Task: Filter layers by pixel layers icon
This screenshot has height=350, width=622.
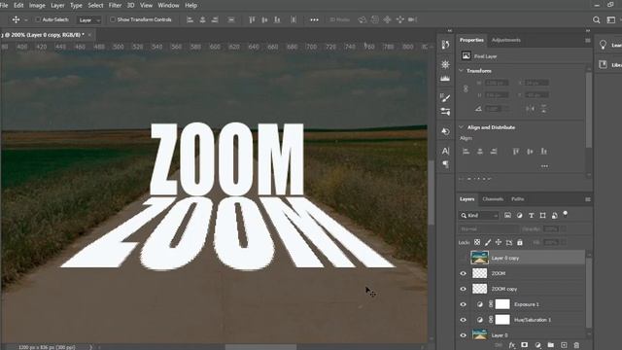Action: pyautogui.click(x=507, y=215)
